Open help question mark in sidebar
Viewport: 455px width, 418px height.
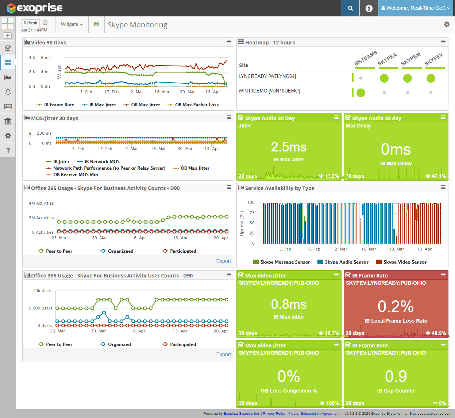[8, 150]
